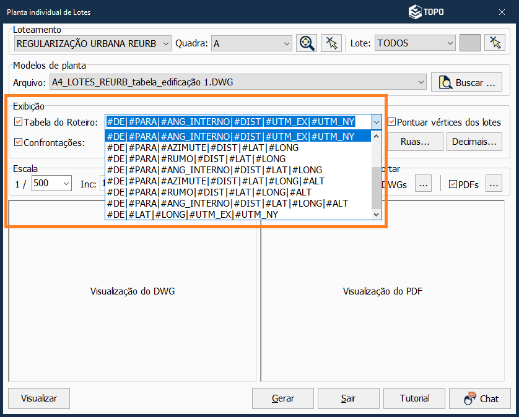Viewport: 519px width, 417px height.
Task: Select #DE|#PARA|#AZIMUTE|#DIST|#LAT|#LONG list option
Action: tap(203, 148)
